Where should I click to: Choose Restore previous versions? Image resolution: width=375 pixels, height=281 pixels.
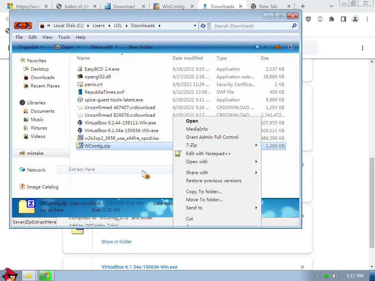tap(217, 181)
